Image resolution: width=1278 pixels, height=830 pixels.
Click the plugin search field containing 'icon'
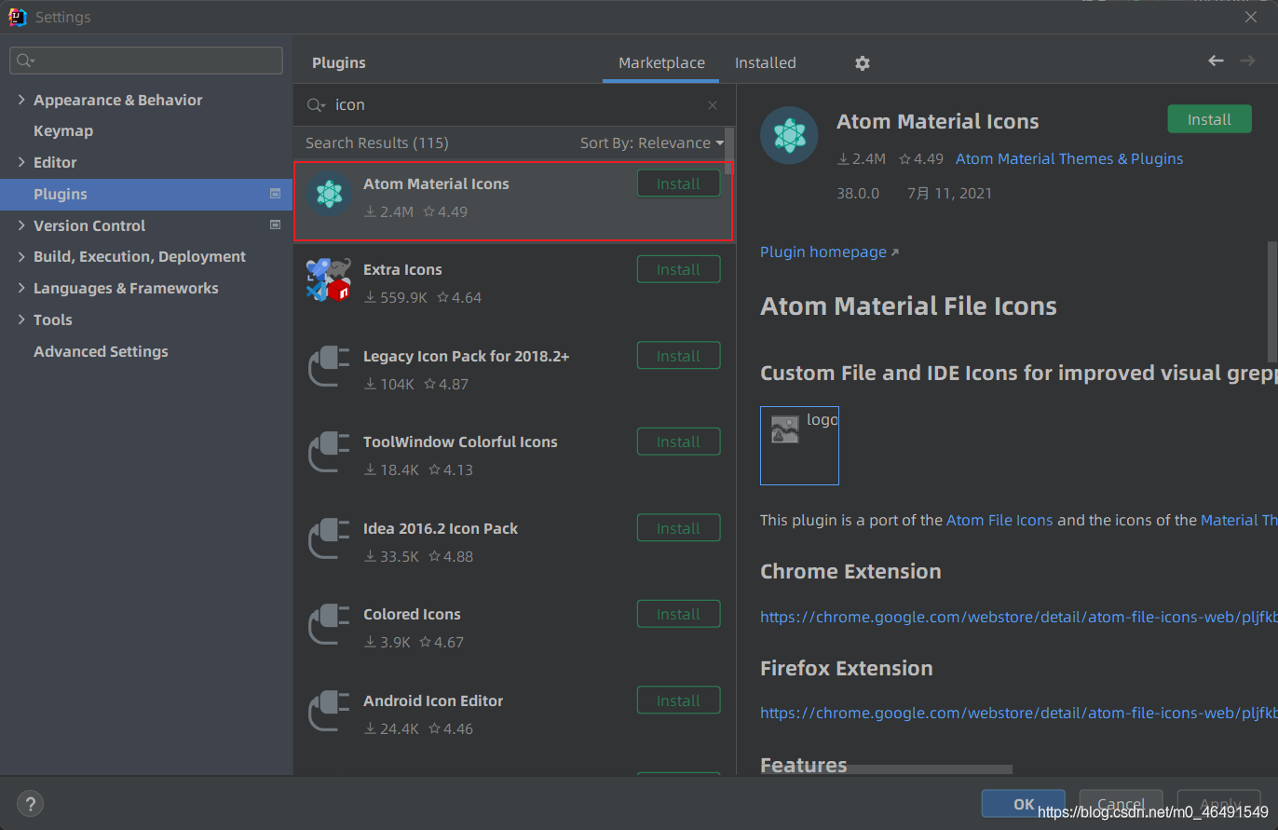tap(512, 105)
